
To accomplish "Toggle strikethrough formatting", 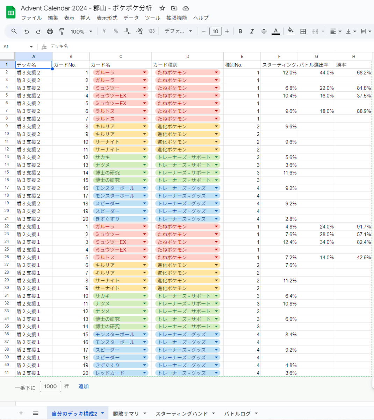I will pos(264,31).
